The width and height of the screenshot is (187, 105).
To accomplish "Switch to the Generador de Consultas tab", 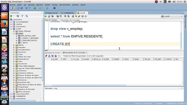I will pos(70,20).
